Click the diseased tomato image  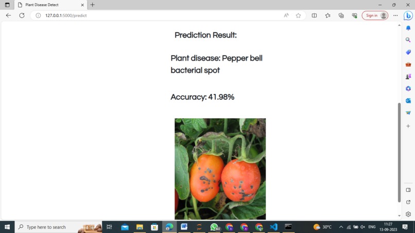tap(220, 169)
